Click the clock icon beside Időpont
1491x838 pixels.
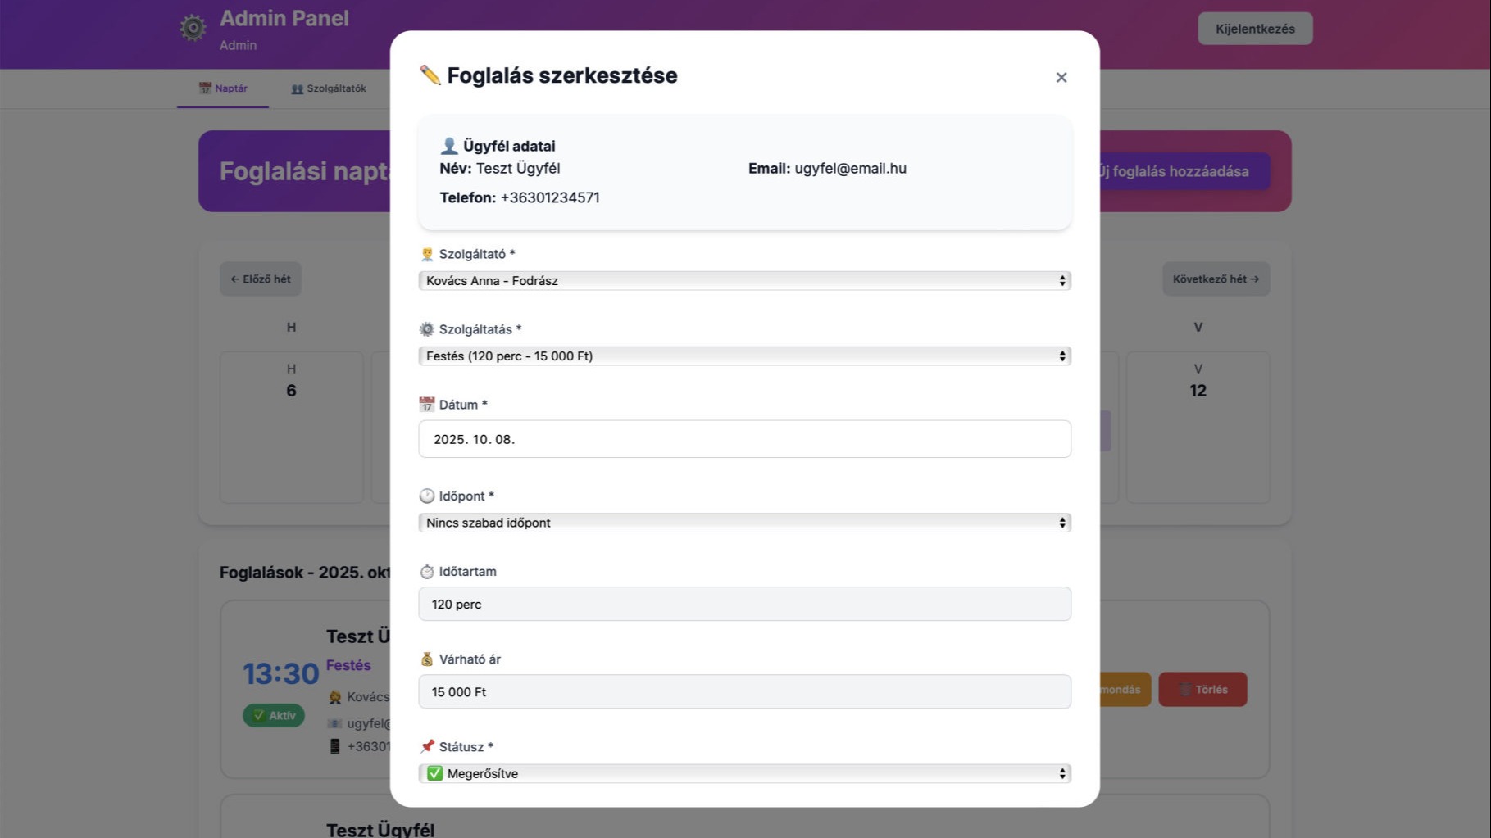click(x=427, y=496)
